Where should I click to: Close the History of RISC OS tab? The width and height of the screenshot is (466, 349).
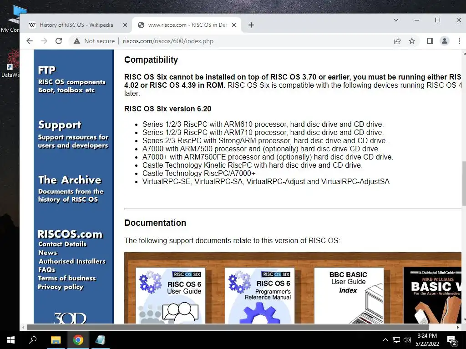pyautogui.click(x=125, y=25)
